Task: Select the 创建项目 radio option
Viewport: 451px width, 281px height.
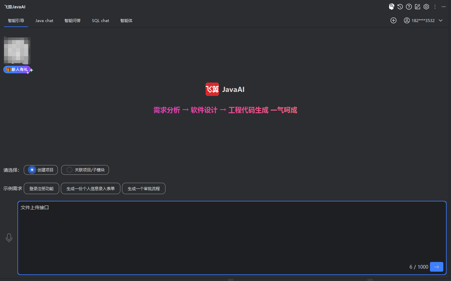Action: click(x=41, y=170)
